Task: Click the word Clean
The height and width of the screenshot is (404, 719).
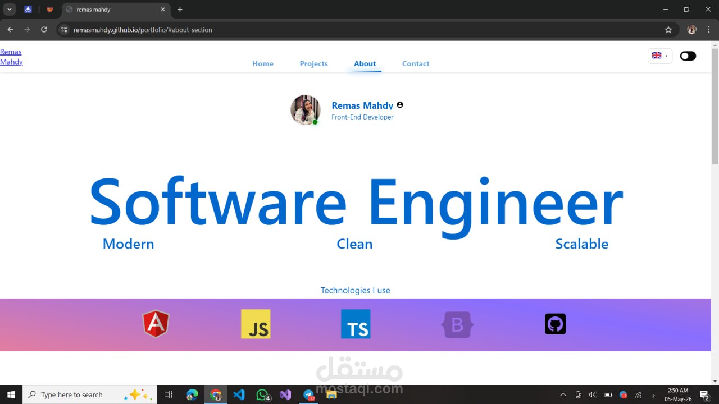Action: point(354,244)
